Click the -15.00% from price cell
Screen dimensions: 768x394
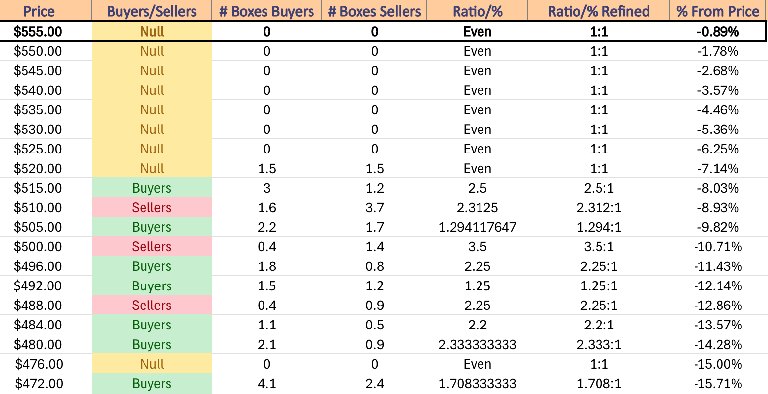point(718,364)
